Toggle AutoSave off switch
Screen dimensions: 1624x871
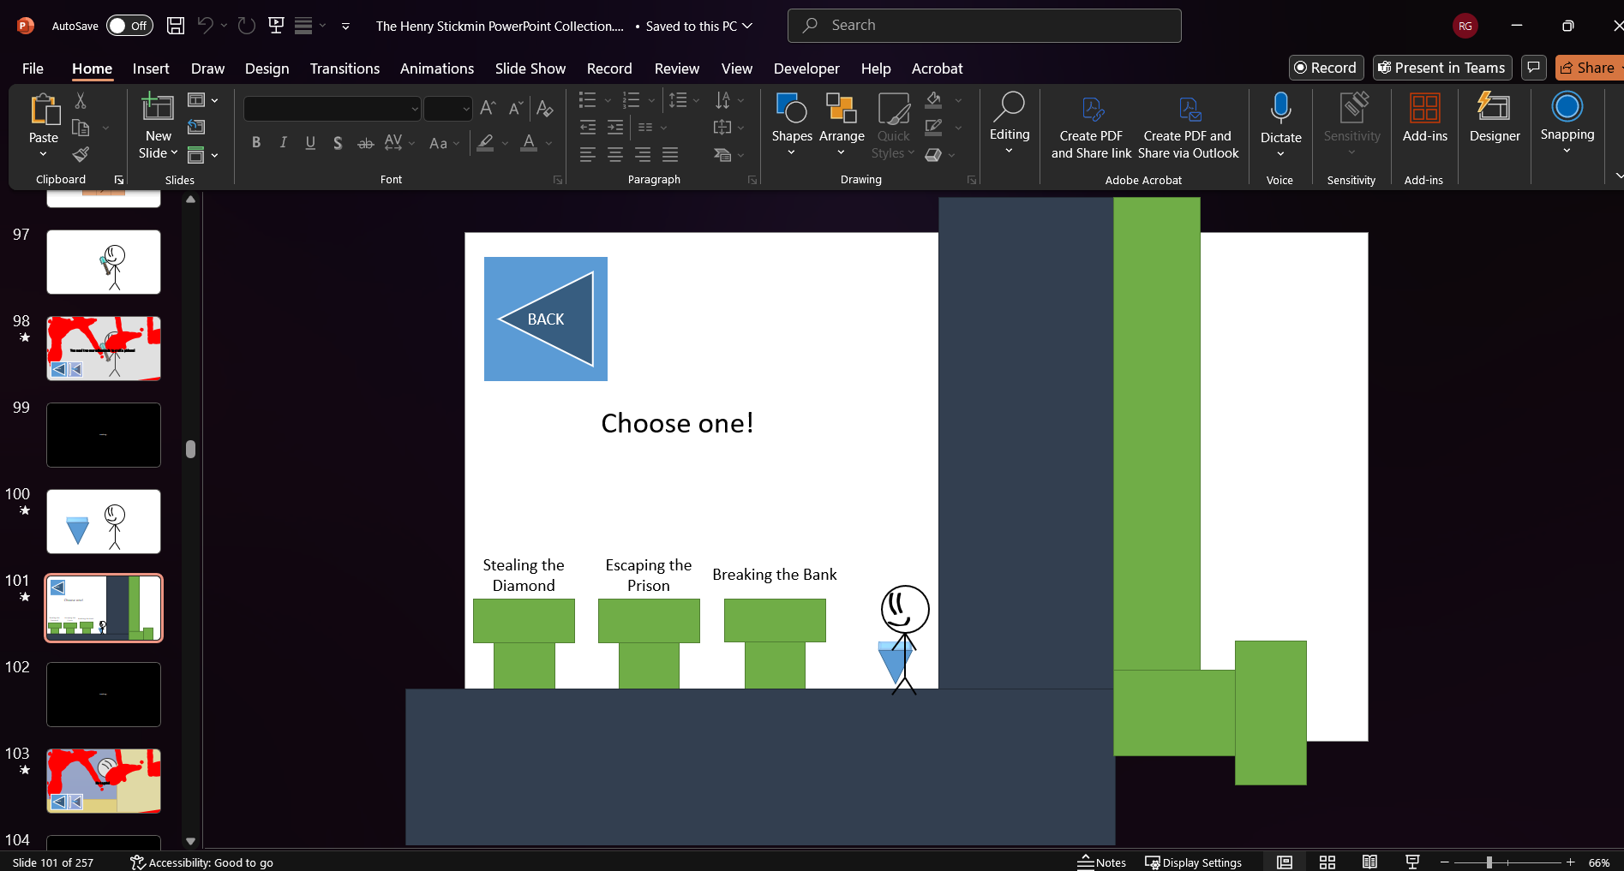point(129,26)
